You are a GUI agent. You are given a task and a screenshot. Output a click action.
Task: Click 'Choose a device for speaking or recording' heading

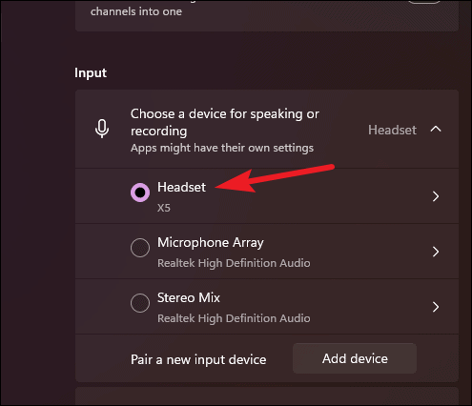tap(225, 122)
